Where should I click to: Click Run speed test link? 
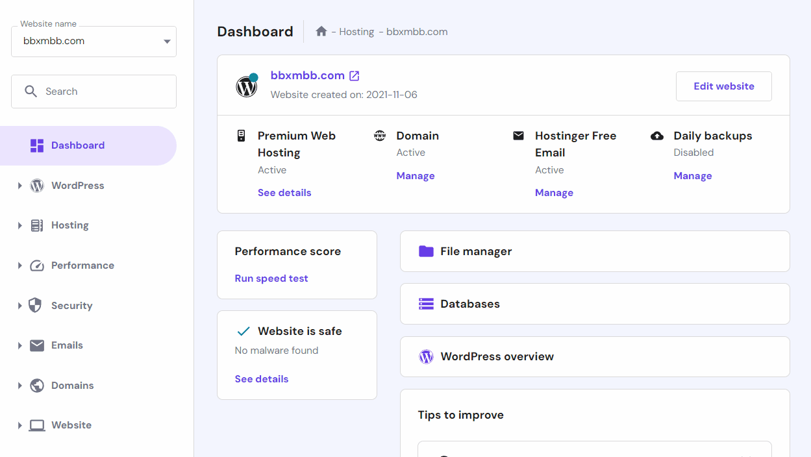[271, 278]
